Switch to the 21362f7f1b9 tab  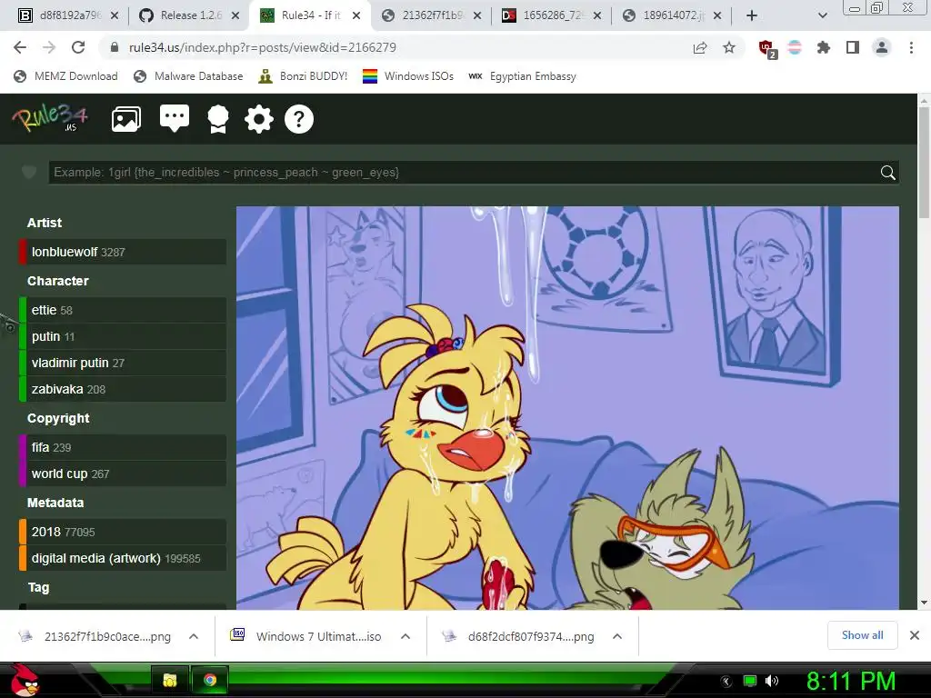click(423, 15)
